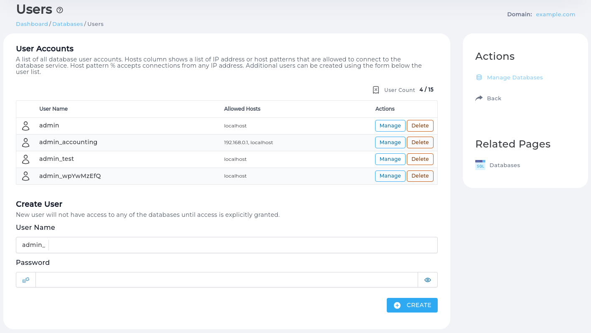Open the Users page help tooltip
591x333 pixels.
(60, 10)
